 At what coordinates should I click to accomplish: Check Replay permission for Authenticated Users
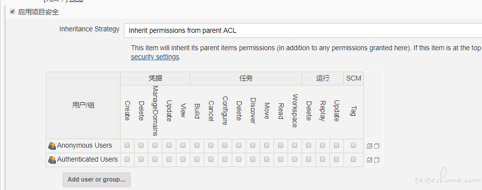click(x=322, y=159)
